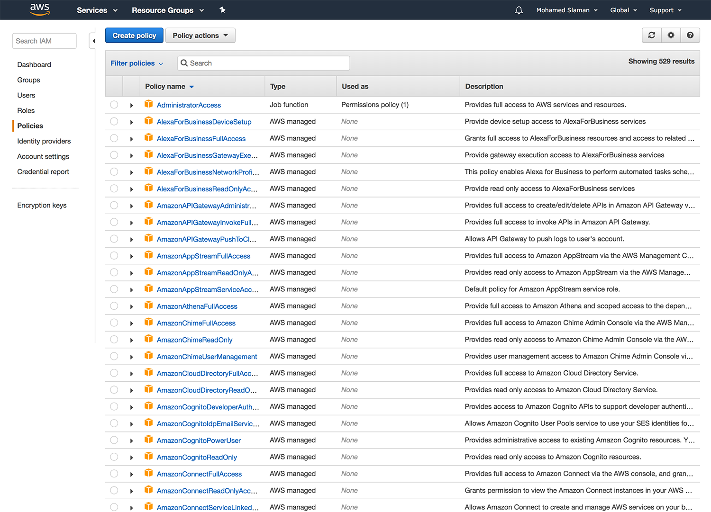
Task: Collapse the IAM navigation panel arrow
Action: coord(93,41)
